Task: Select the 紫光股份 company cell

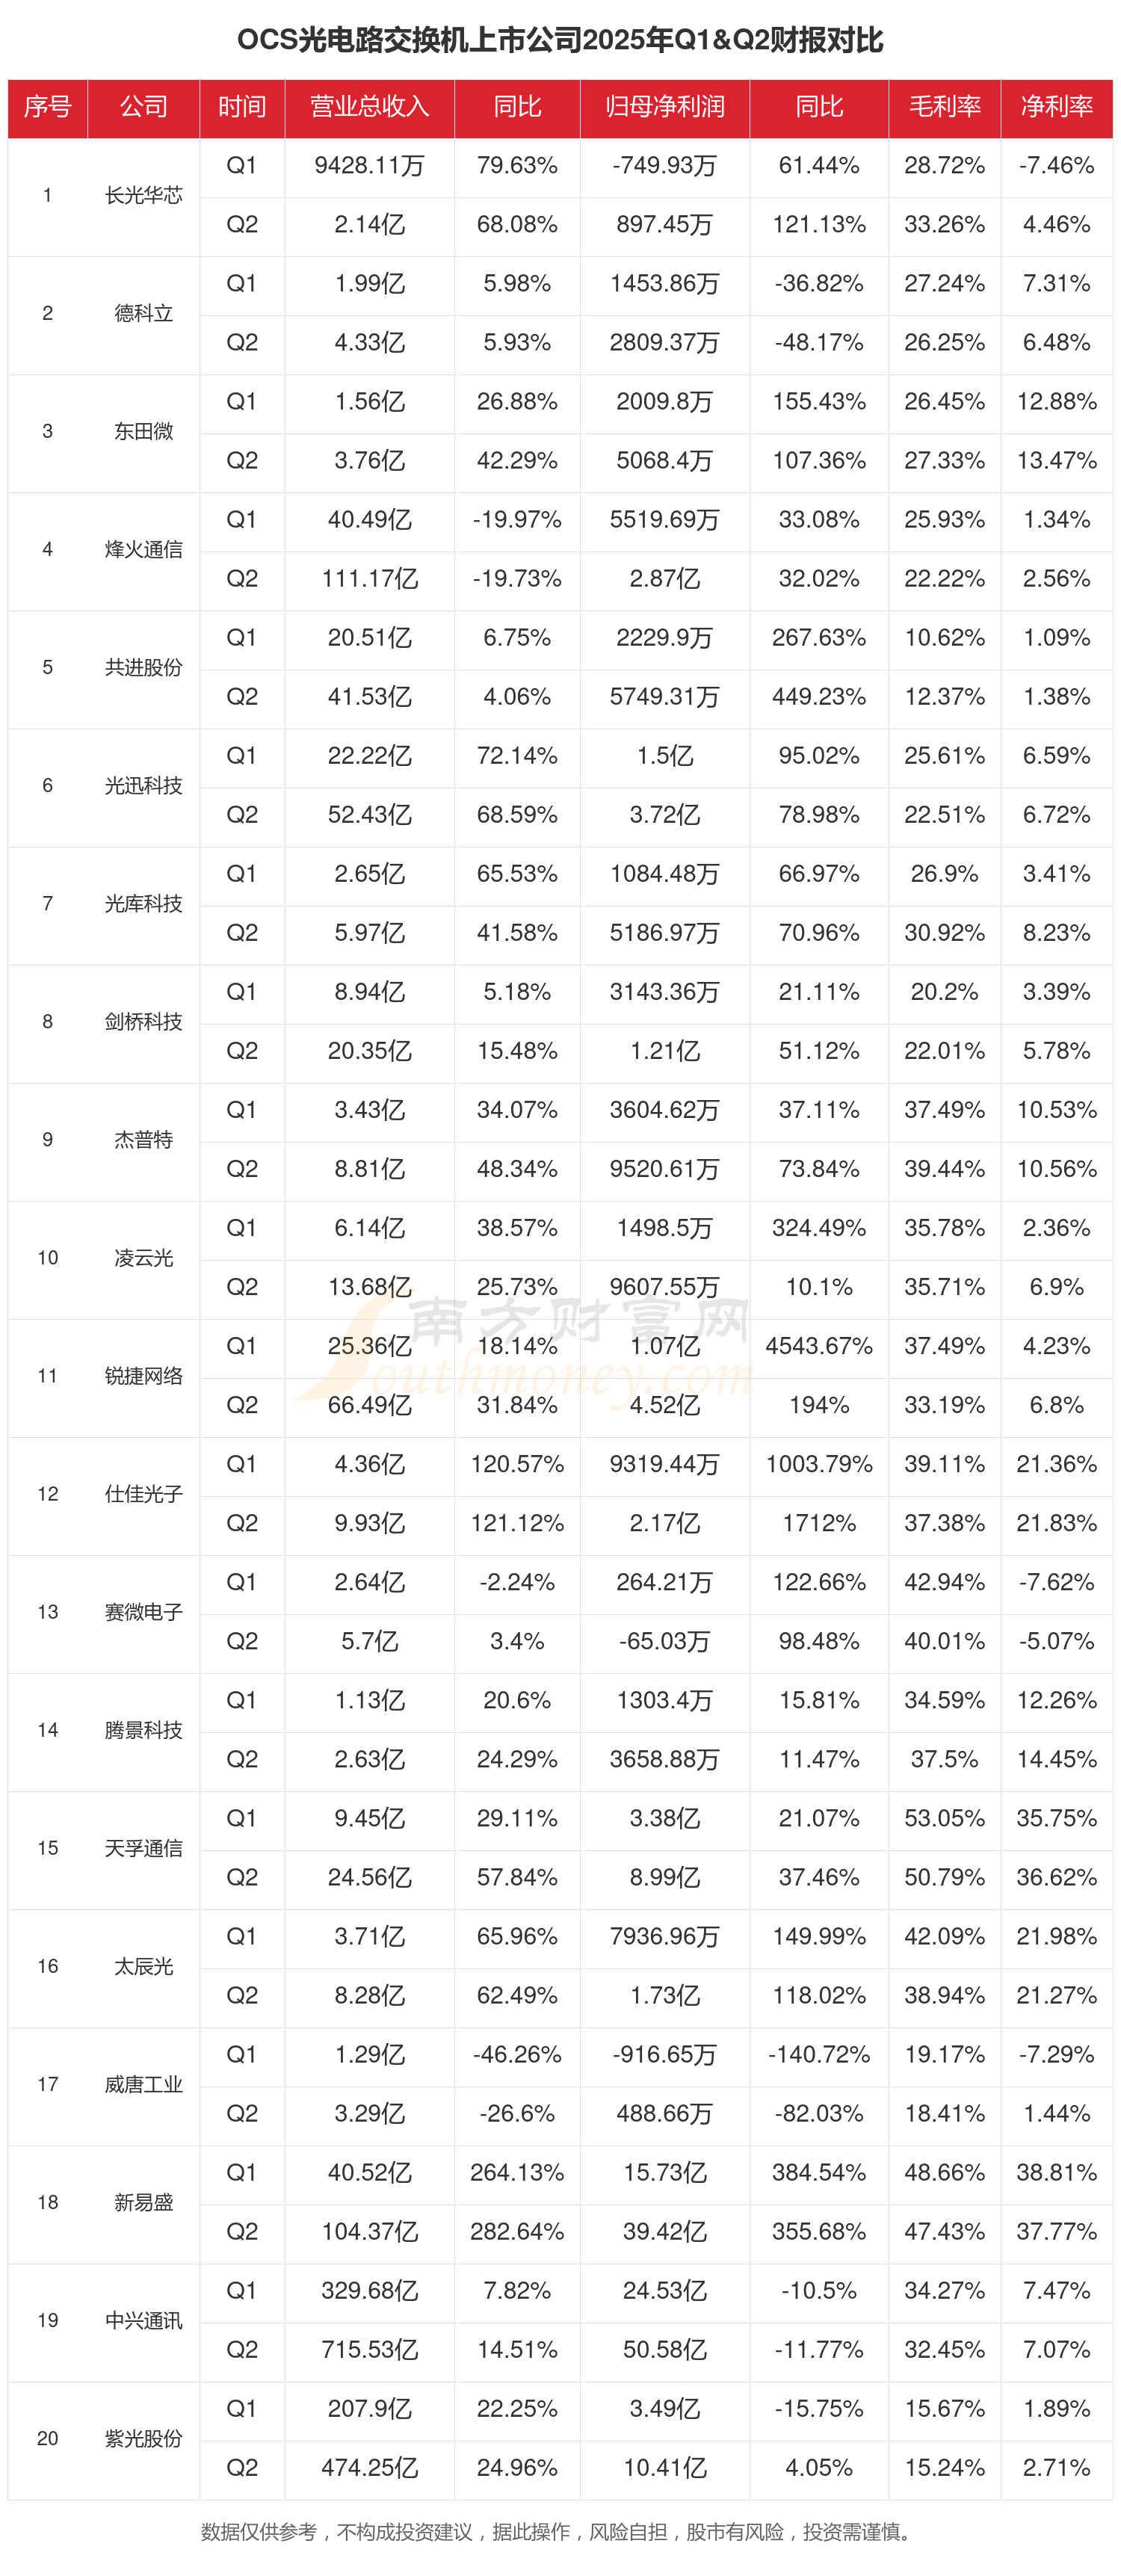Action: click(143, 2438)
